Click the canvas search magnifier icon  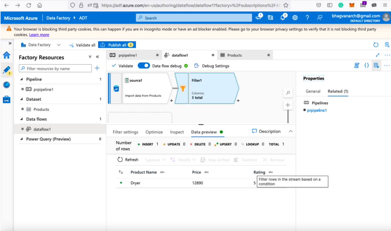click(x=288, y=93)
